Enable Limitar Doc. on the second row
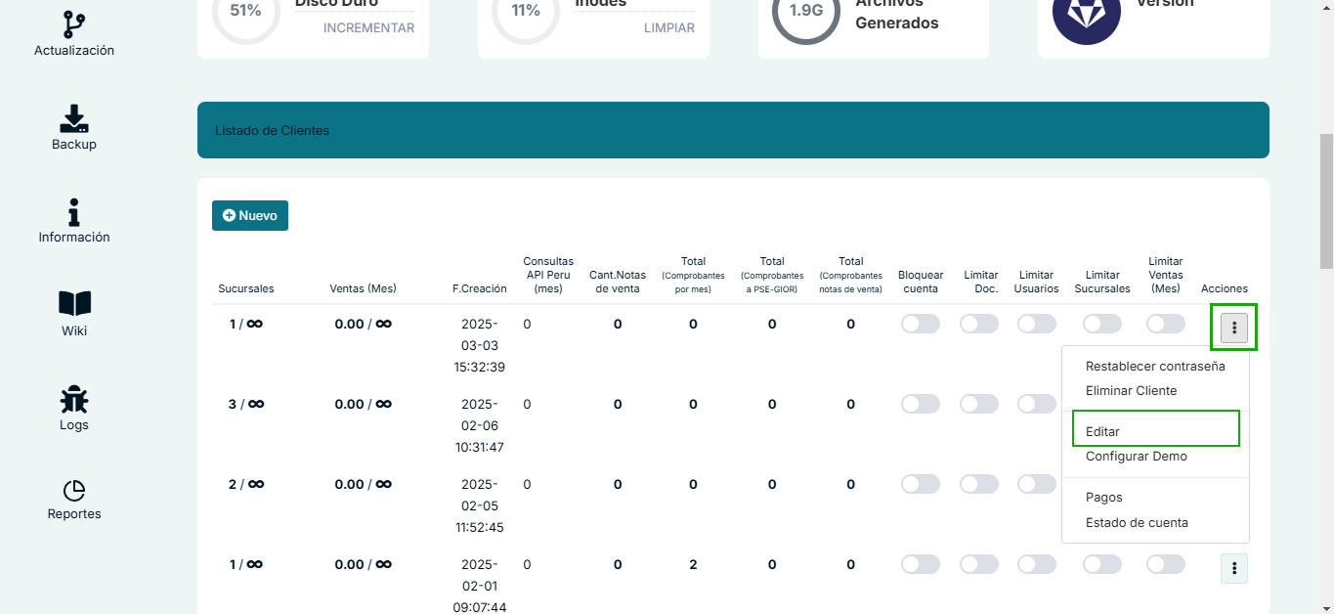This screenshot has height=614, width=1334. tap(978, 404)
